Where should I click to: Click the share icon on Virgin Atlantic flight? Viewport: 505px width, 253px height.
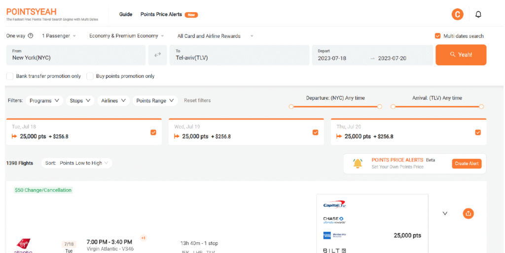click(x=469, y=214)
